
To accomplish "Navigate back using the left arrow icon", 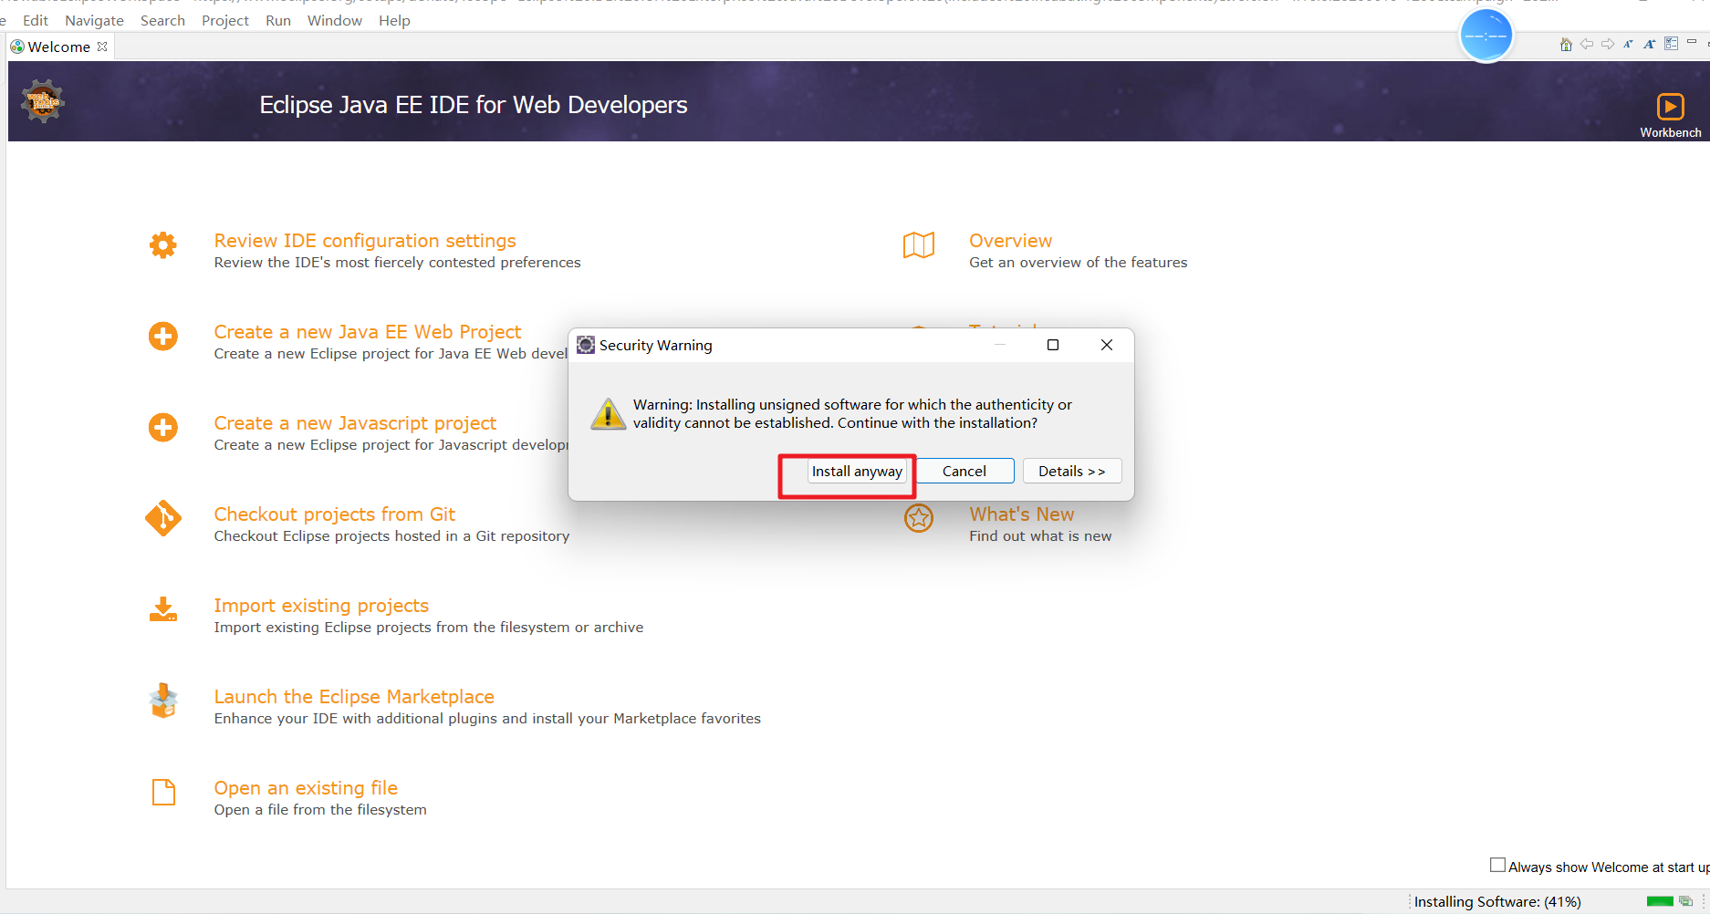I will pyautogui.click(x=1587, y=43).
